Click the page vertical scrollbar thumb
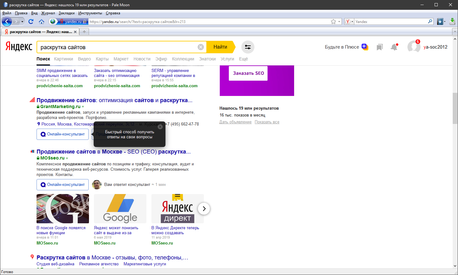Viewport: 458px width, 275px height. 455,108
